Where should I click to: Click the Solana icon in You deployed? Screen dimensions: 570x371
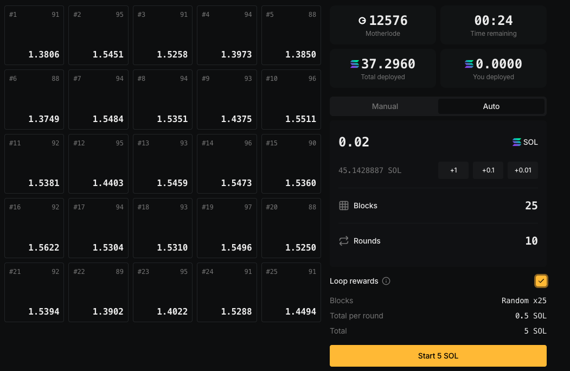469,64
